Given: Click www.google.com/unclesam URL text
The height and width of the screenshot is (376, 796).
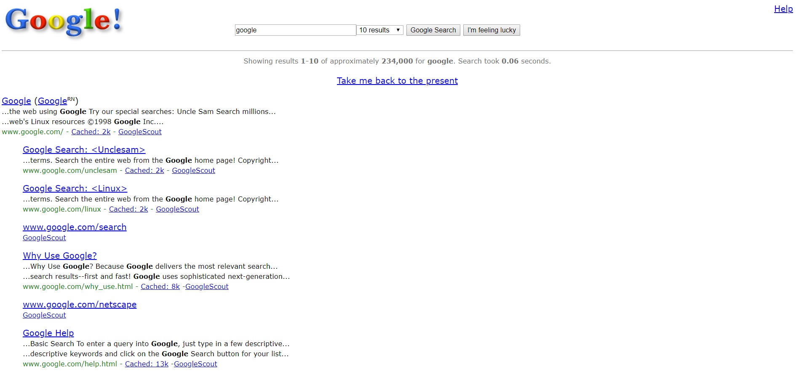Looking at the screenshot, I should (x=70, y=170).
